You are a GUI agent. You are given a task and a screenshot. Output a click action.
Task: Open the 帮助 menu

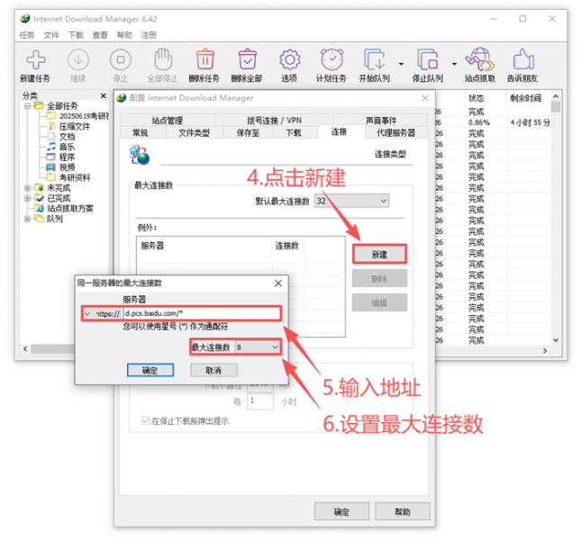click(124, 35)
